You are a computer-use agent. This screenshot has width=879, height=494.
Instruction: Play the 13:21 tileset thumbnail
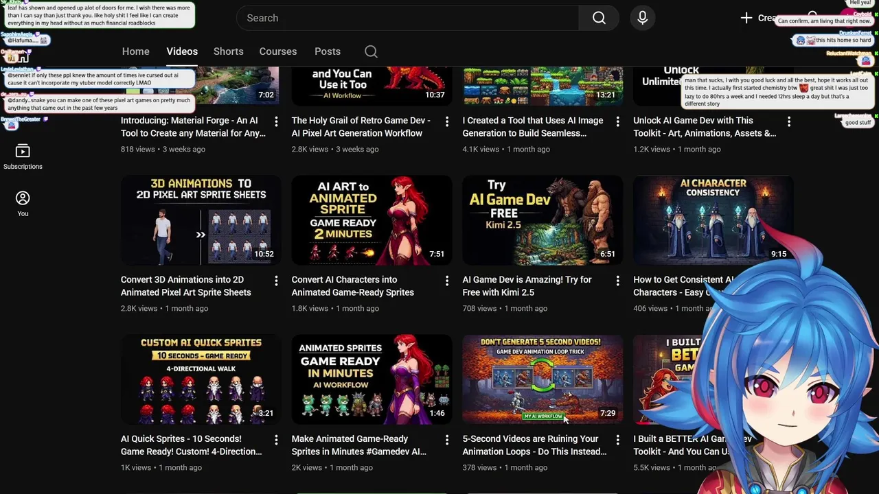543,86
